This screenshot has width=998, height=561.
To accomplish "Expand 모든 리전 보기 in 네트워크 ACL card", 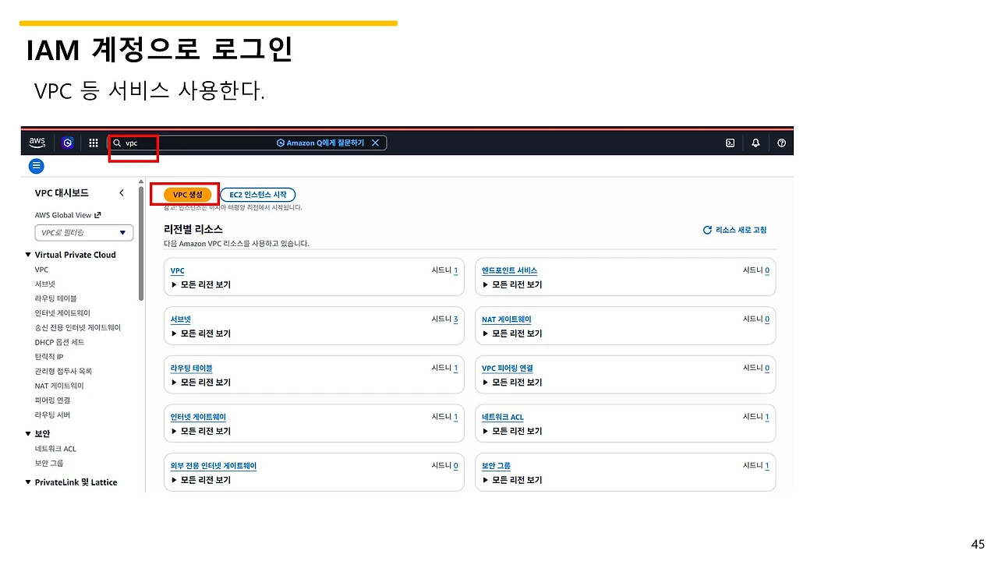I will (512, 431).
